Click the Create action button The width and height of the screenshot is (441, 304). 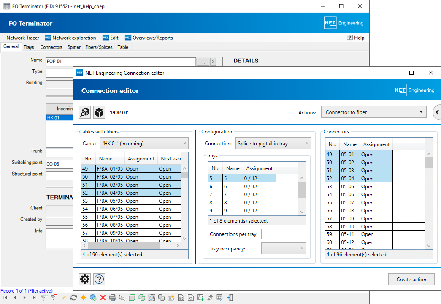(x=411, y=279)
